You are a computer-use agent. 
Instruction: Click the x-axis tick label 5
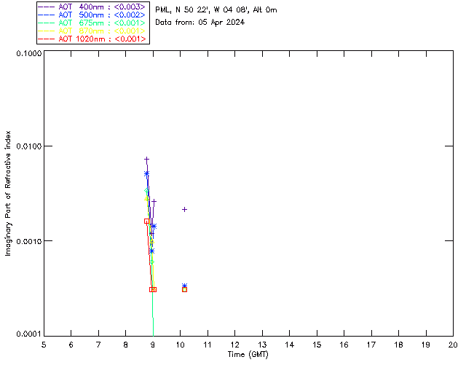click(44, 345)
